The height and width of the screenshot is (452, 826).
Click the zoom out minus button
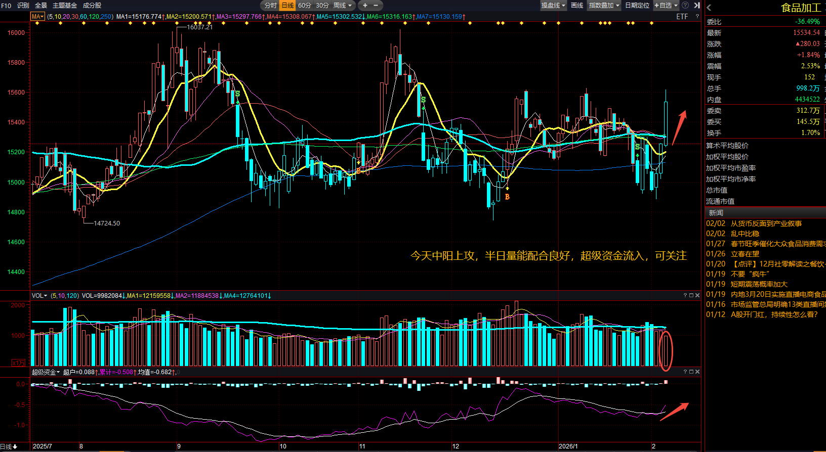pyautogui.click(x=376, y=6)
